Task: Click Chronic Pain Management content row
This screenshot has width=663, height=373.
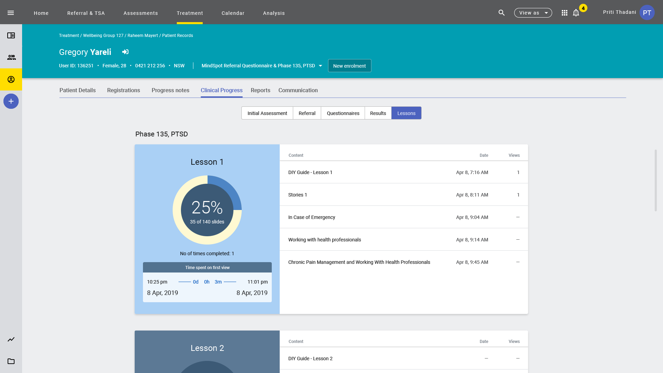Action: (x=404, y=262)
